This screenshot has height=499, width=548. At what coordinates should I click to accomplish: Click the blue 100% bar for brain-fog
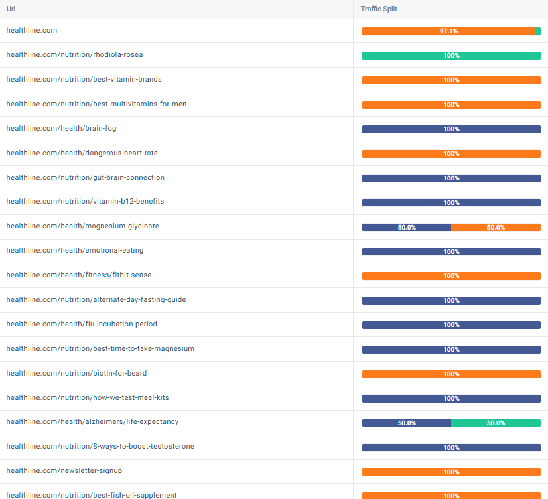451,129
